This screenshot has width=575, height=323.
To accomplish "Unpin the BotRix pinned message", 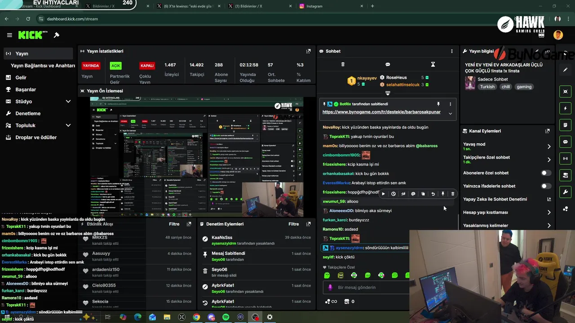I will tap(438, 104).
